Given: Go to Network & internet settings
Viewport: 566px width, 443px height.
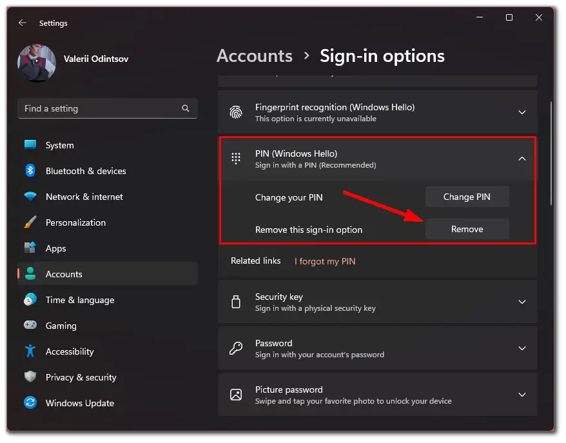Looking at the screenshot, I should coord(107,197).
